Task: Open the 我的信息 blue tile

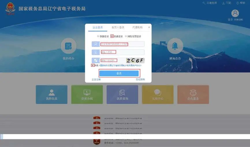Action: click(x=52, y=95)
